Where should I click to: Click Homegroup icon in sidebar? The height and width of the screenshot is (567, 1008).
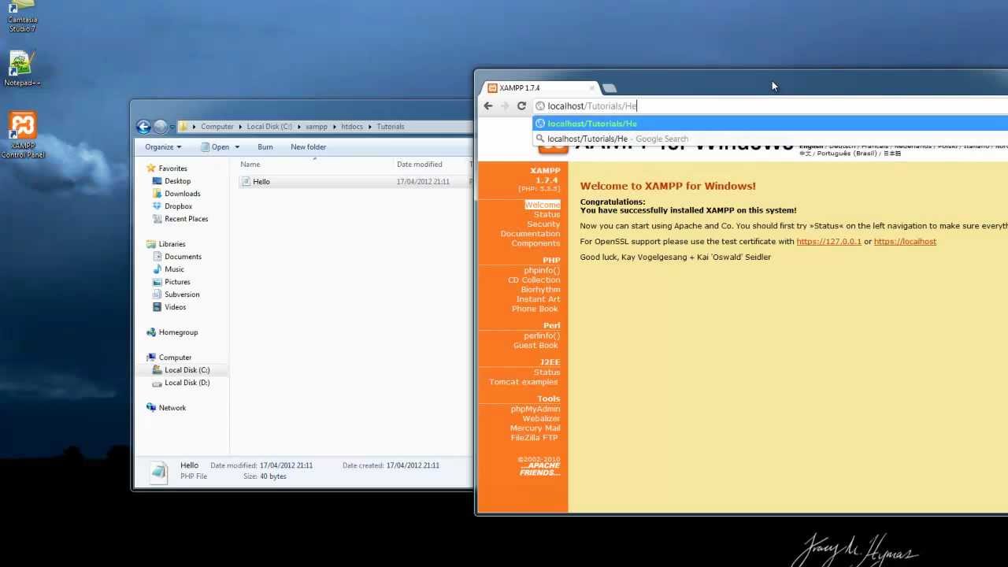(x=151, y=332)
